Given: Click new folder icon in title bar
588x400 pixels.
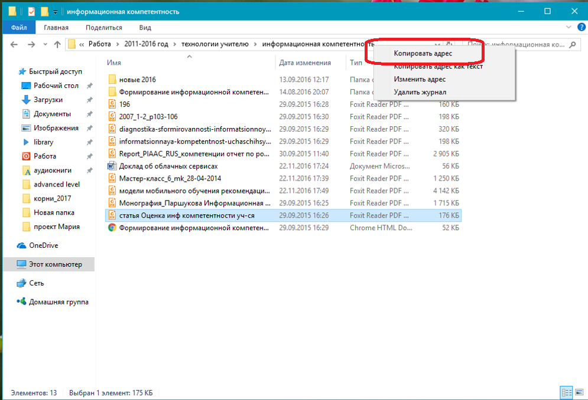Looking at the screenshot, I should click(x=44, y=12).
